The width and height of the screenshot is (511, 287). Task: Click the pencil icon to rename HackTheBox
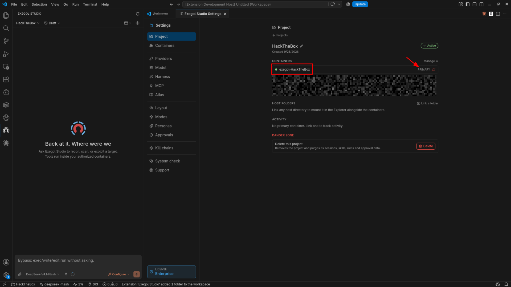click(301, 46)
